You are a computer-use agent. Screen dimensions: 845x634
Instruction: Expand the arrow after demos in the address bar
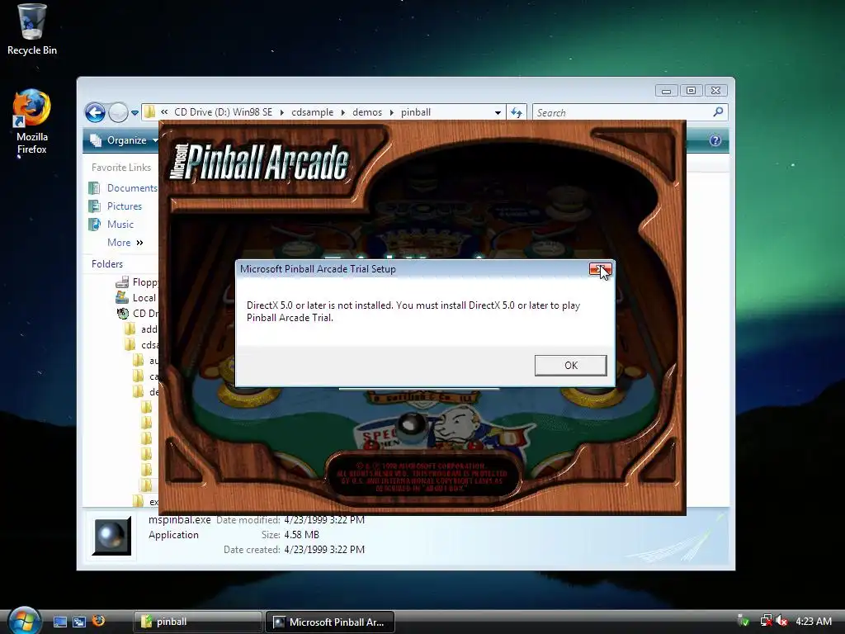391,112
